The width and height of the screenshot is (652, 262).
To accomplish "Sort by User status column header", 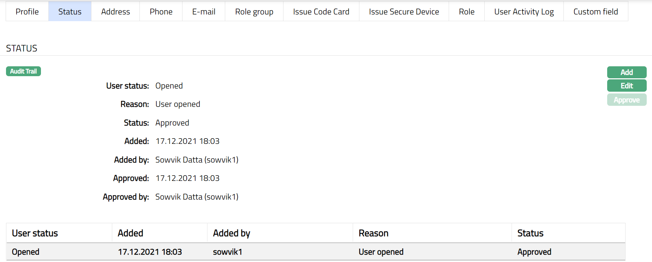I will tap(35, 233).
